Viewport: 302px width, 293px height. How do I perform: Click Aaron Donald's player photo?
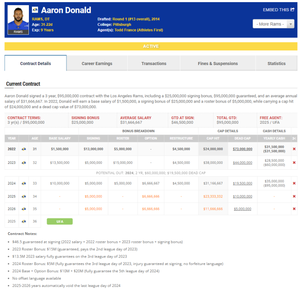click(18, 19)
